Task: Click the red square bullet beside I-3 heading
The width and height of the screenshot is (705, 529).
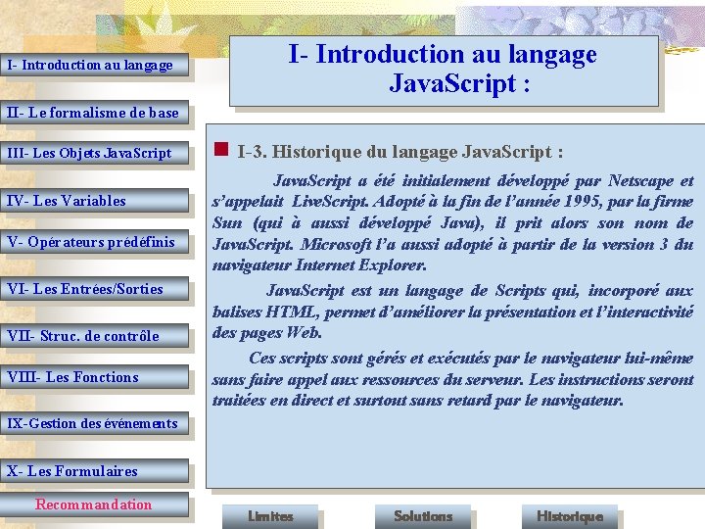Action: 221,149
